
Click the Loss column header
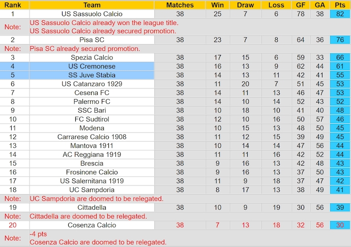click(x=276, y=5)
